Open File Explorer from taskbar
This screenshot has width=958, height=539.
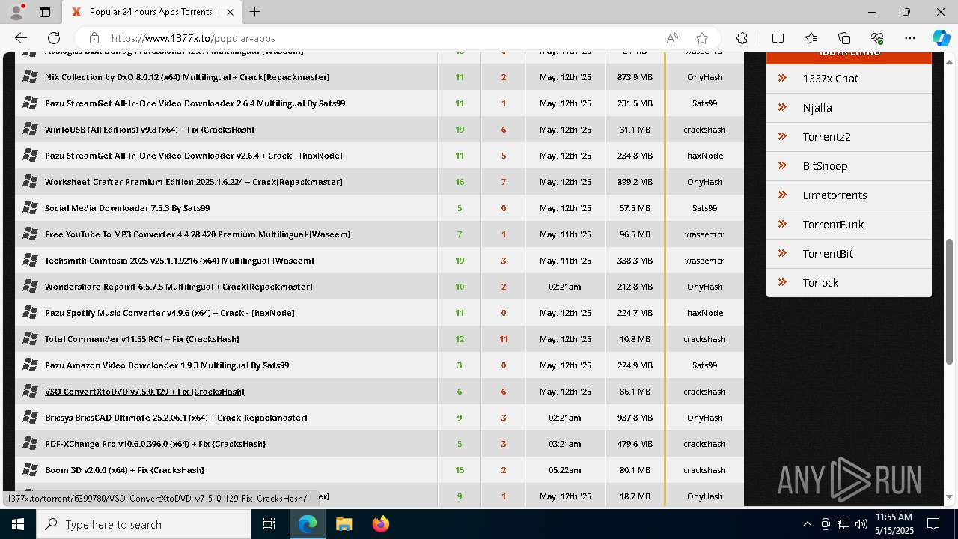click(x=344, y=524)
